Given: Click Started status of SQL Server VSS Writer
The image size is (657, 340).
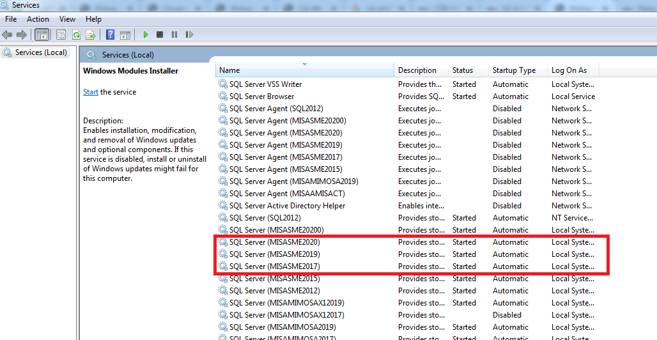Looking at the screenshot, I should tap(464, 84).
